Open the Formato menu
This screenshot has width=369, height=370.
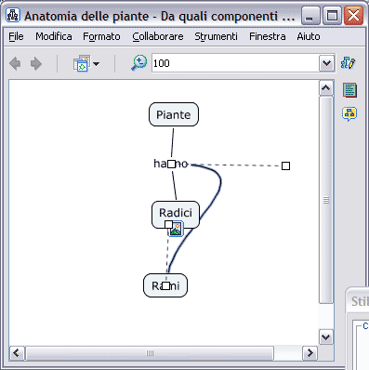(101, 36)
